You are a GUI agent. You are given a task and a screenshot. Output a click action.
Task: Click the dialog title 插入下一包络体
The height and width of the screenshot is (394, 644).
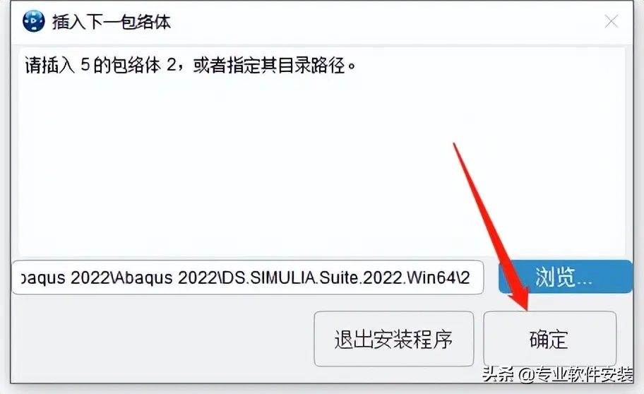[x=112, y=22]
